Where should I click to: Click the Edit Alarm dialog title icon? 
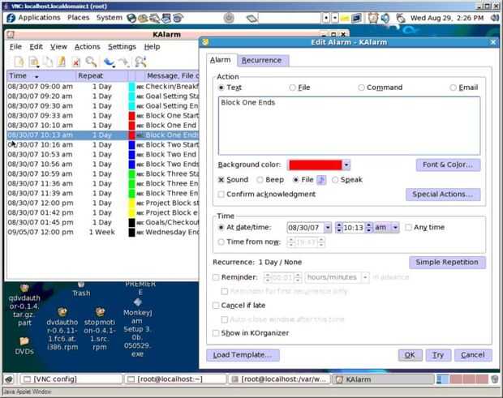[205, 42]
